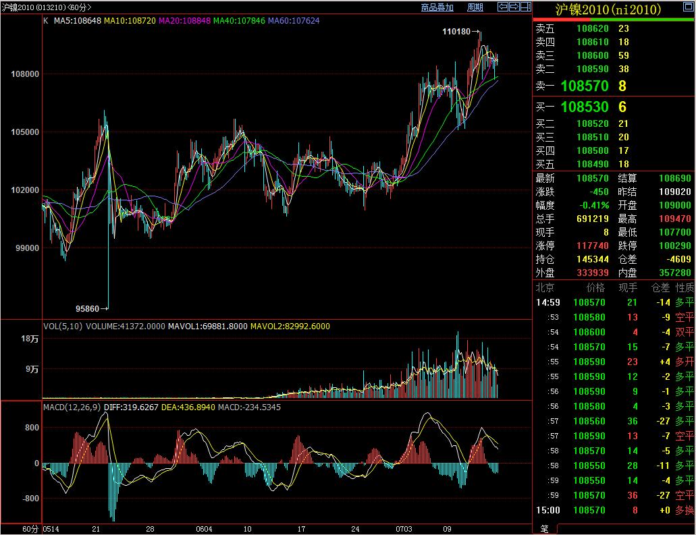Select the MA5:108648 indicator label
Screen dimensions: 696x535
[x=78, y=20]
